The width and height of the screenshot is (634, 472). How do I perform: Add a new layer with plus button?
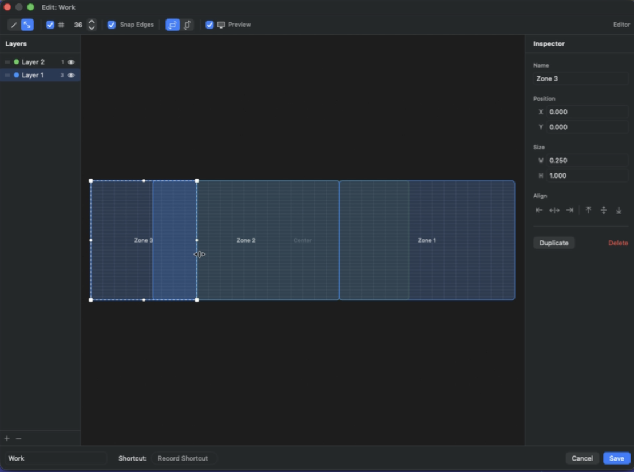coord(7,439)
